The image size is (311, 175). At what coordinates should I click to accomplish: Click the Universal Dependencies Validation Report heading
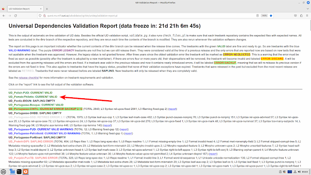coord(104,26)
